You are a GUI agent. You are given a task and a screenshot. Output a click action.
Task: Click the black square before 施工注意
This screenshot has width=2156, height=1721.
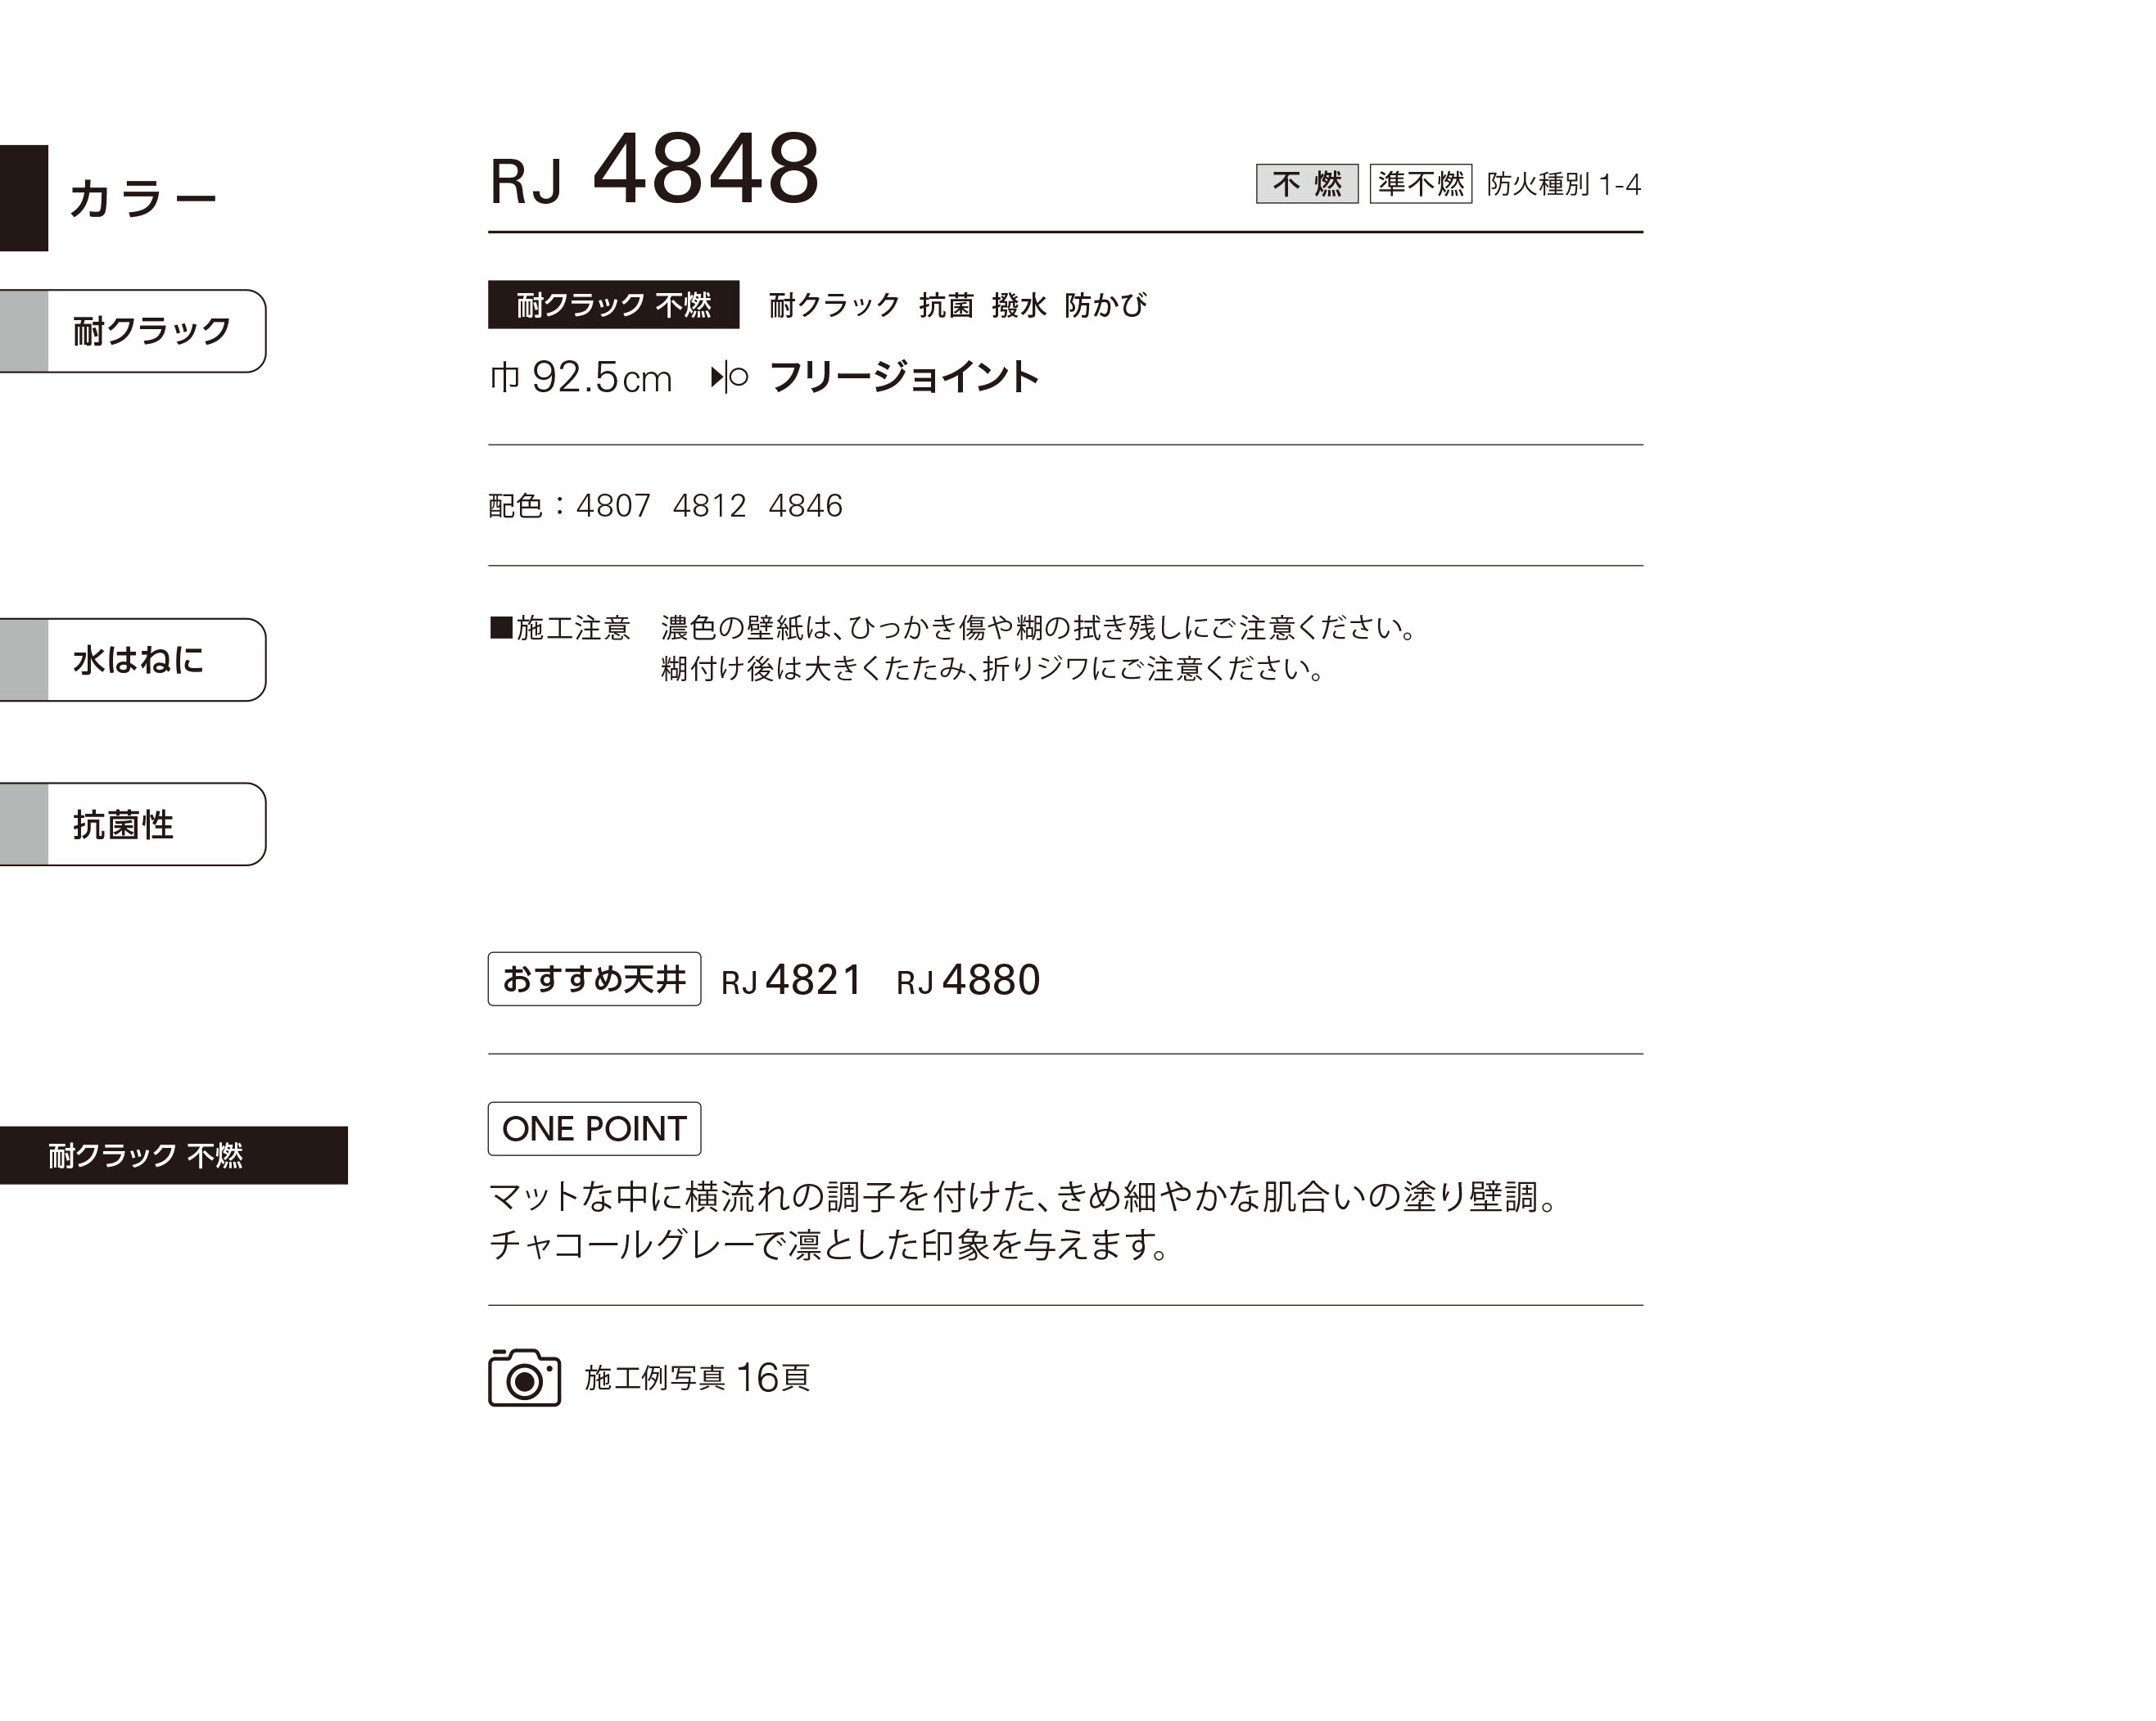coord(500,627)
